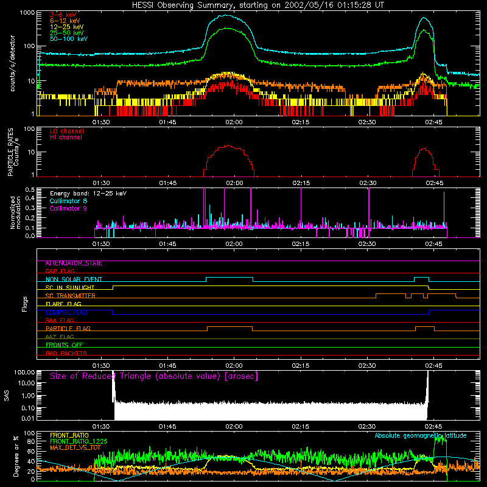Click the Normalized modulation axis label
This screenshot has height=487, width=487.
tap(15, 212)
